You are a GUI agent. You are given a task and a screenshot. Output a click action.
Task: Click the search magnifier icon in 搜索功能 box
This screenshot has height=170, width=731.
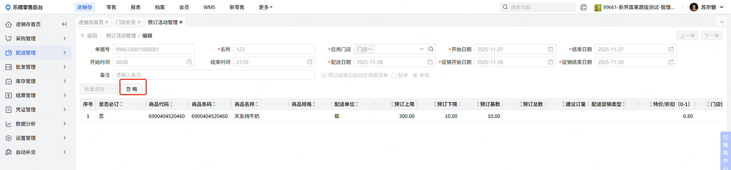tap(505, 7)
